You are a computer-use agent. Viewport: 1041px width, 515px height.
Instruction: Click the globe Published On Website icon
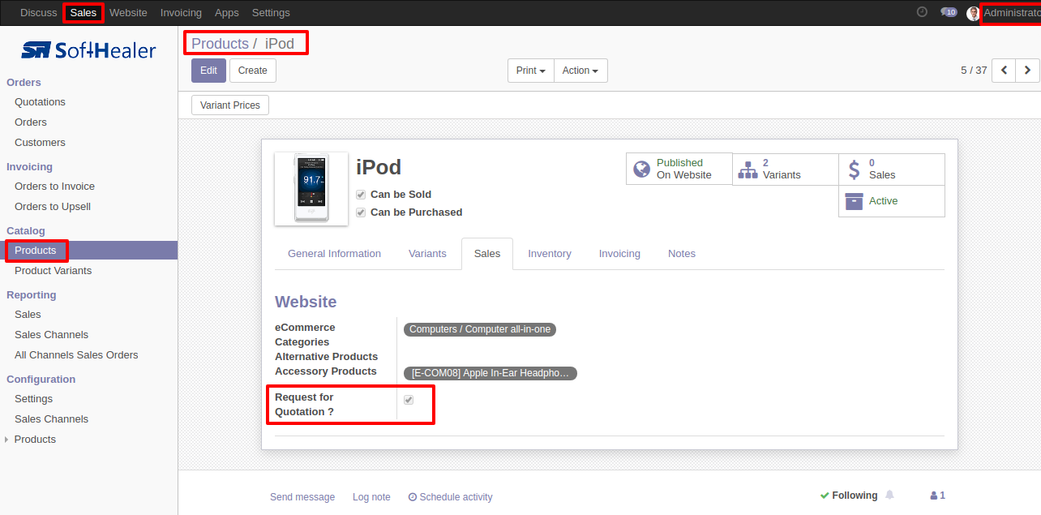pyautogui.click(x=642, y=169)
